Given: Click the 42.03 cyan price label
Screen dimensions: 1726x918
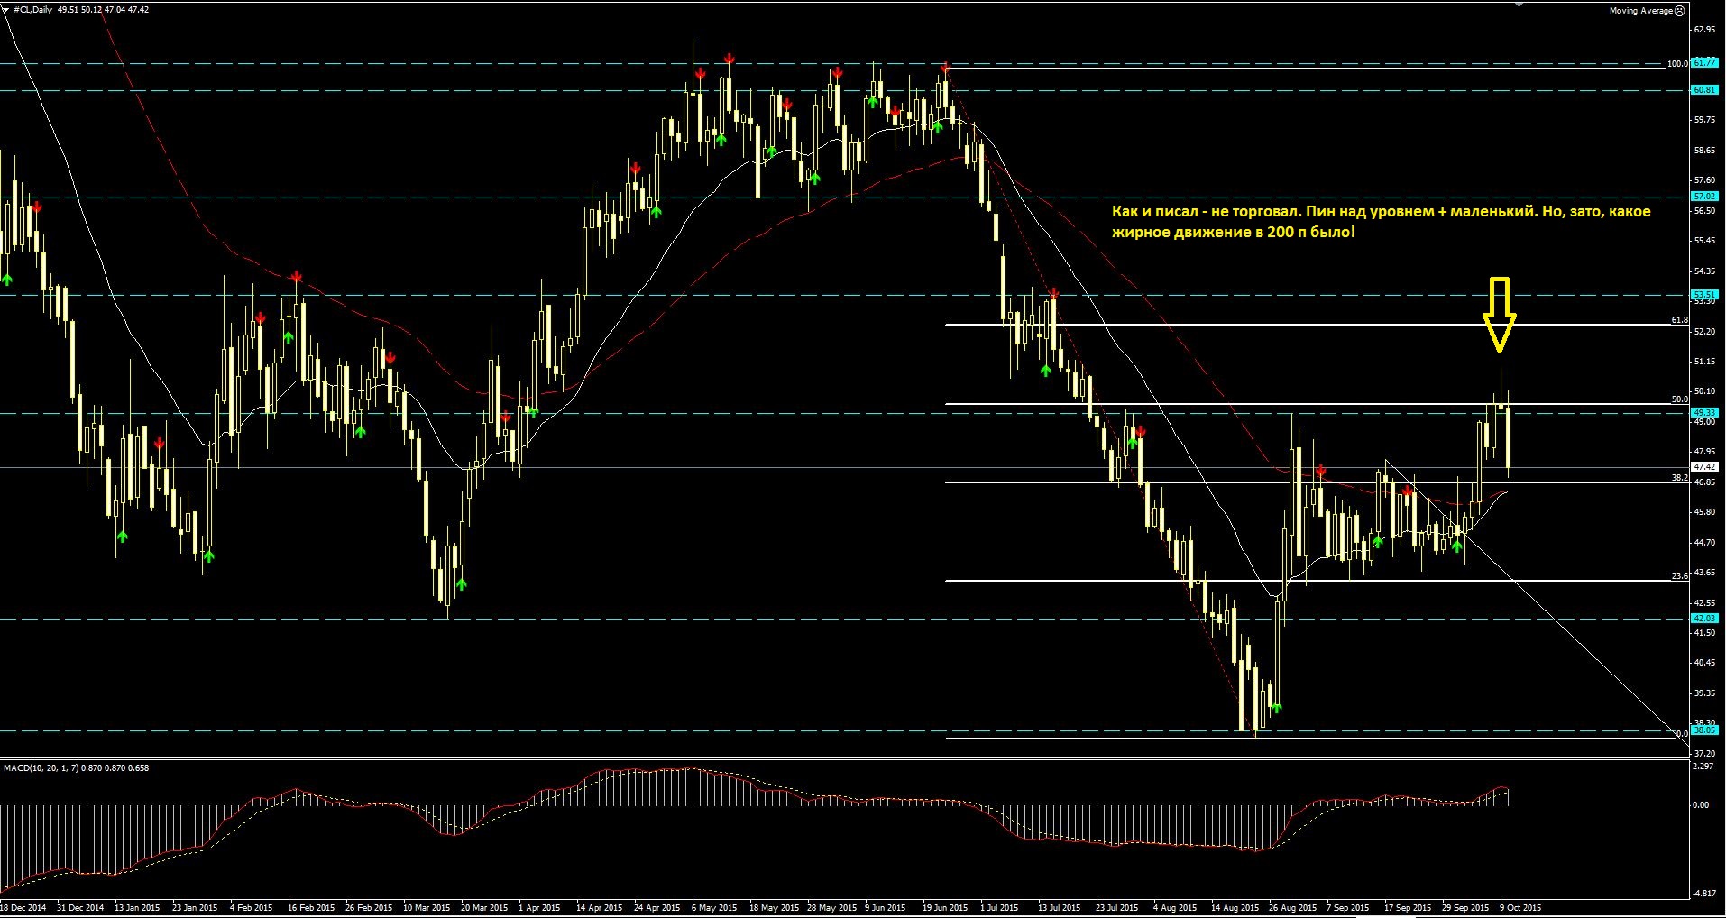Looking at the screenshot, I should click(1704, 619).
